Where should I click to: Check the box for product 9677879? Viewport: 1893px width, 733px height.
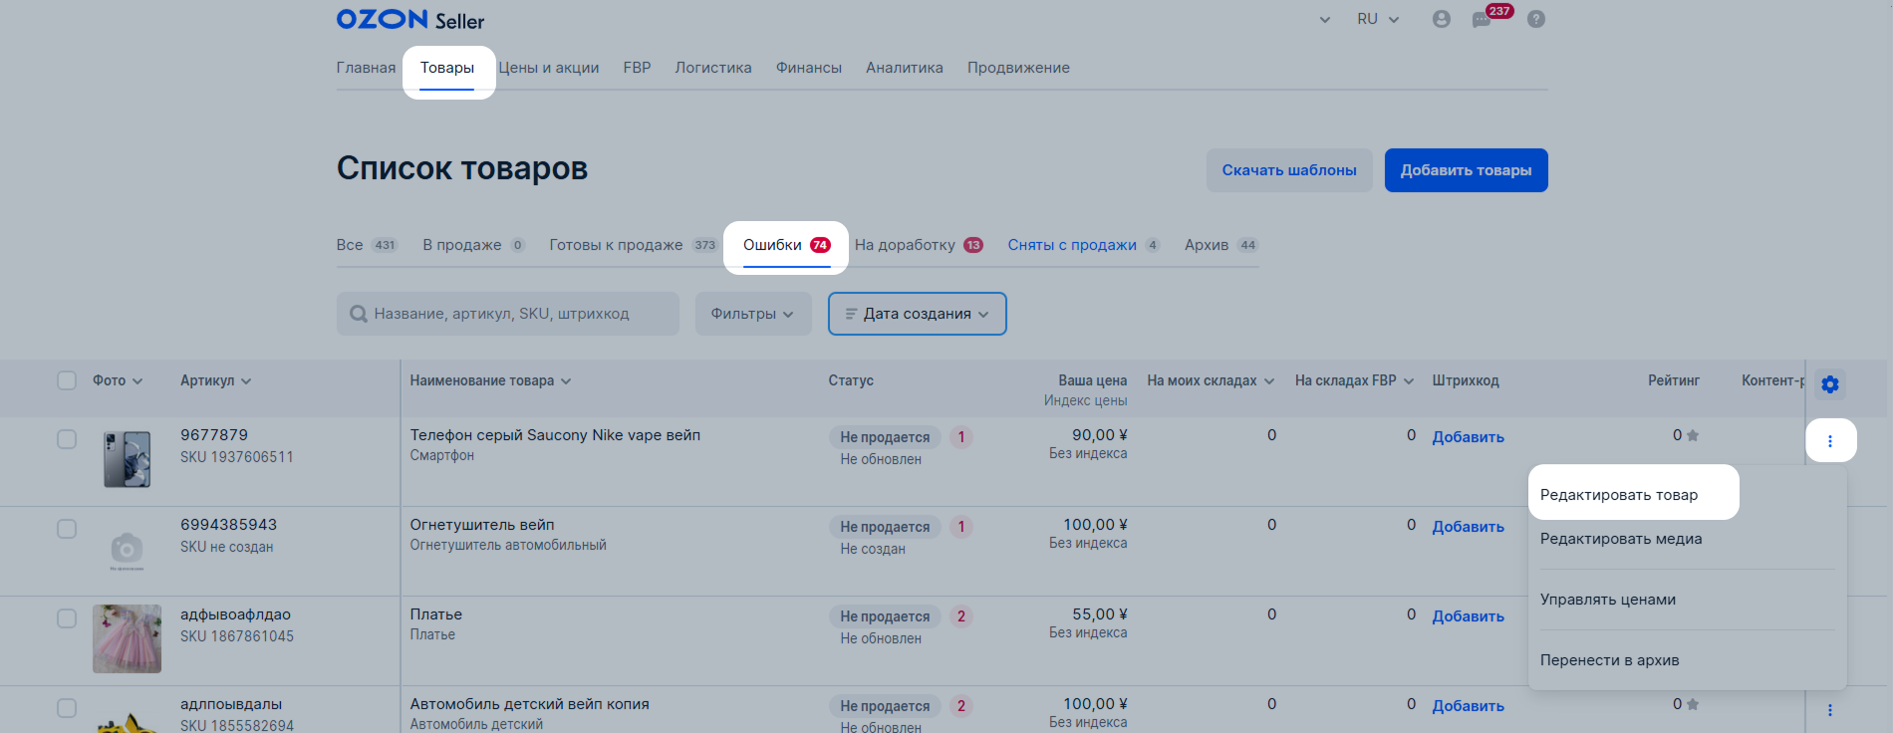pos(67,439)
